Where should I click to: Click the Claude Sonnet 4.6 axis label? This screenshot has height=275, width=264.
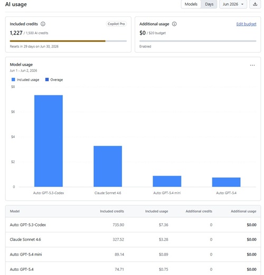tap(108, 193)
